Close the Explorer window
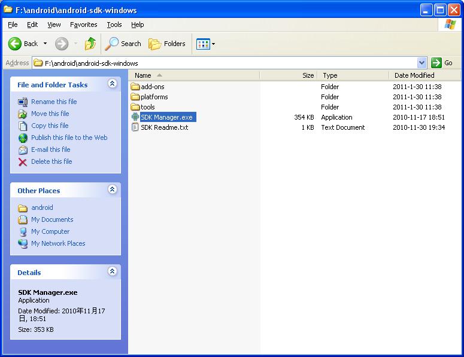This screenshot has width=464, height=357. point(454,10)
